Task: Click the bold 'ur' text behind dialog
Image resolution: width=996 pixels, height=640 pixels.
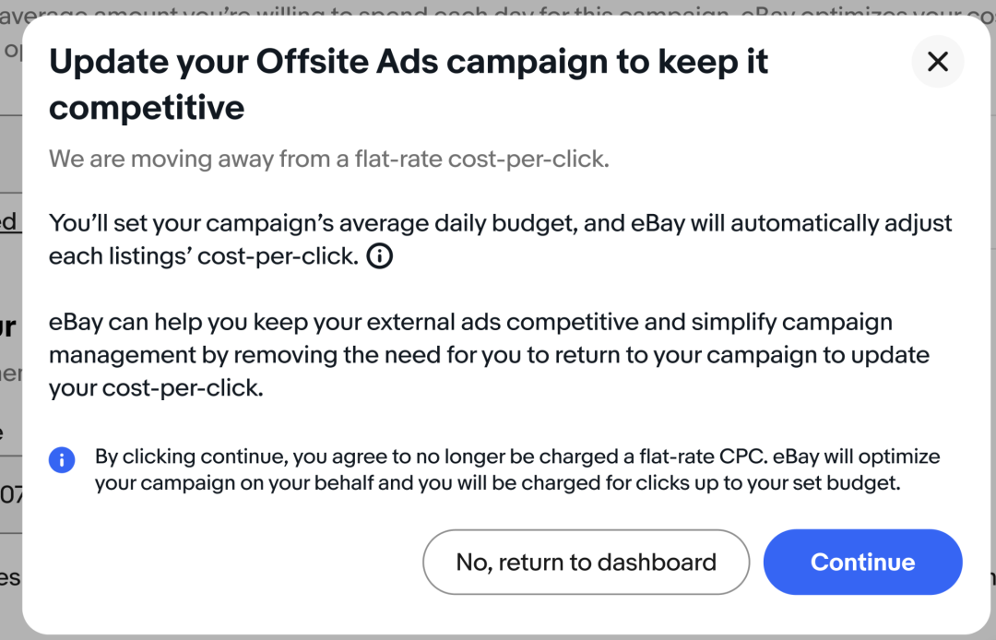Action: point(9,326)
